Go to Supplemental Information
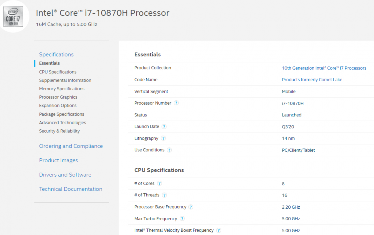The width and height of the screenshot is (374, 235). point(65,80)
